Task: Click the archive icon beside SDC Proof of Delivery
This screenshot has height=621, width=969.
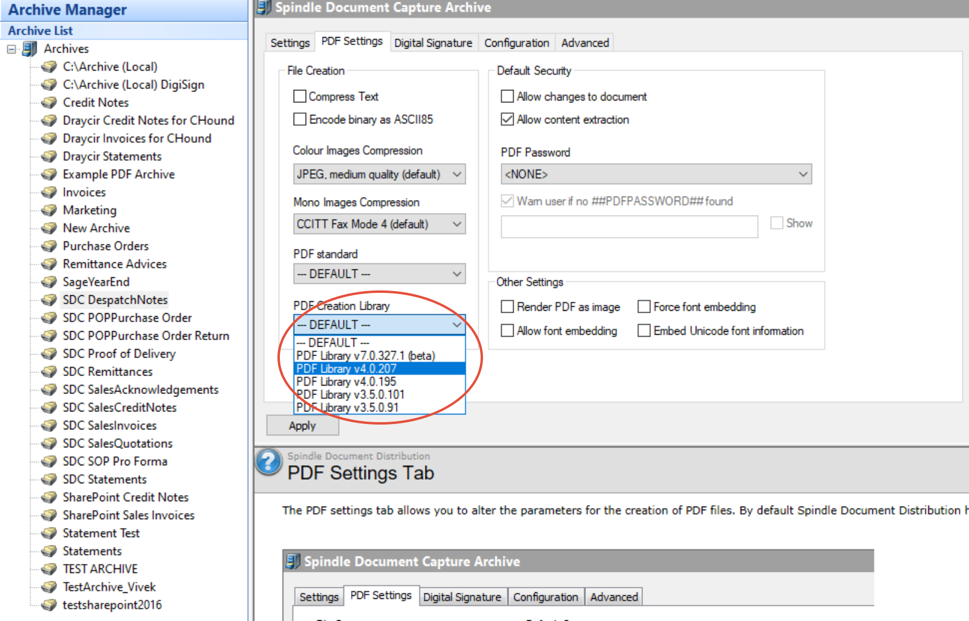Action: point(49,354)
